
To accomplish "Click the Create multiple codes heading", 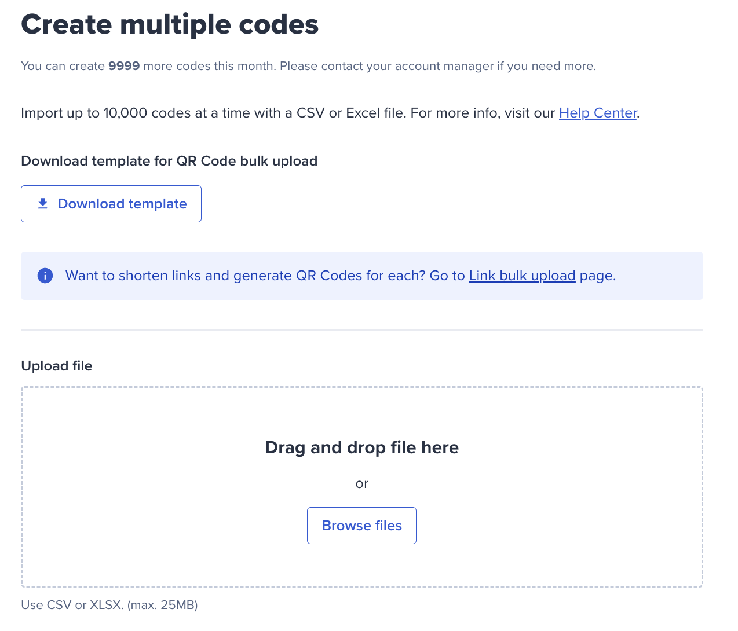I will pyautogui.click(x=170, y=25).
